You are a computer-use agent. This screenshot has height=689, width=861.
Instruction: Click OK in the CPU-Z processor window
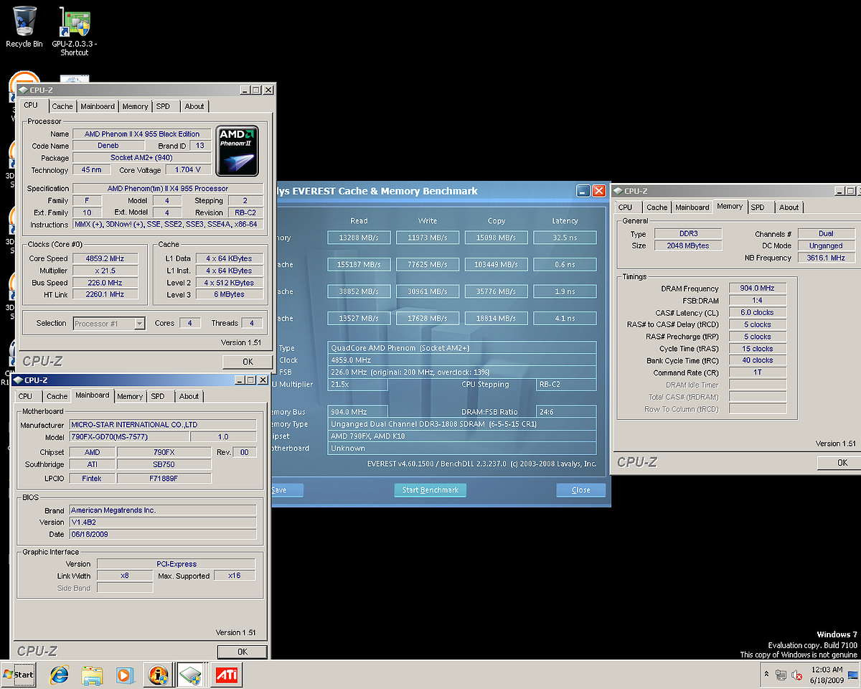[248, 362]
